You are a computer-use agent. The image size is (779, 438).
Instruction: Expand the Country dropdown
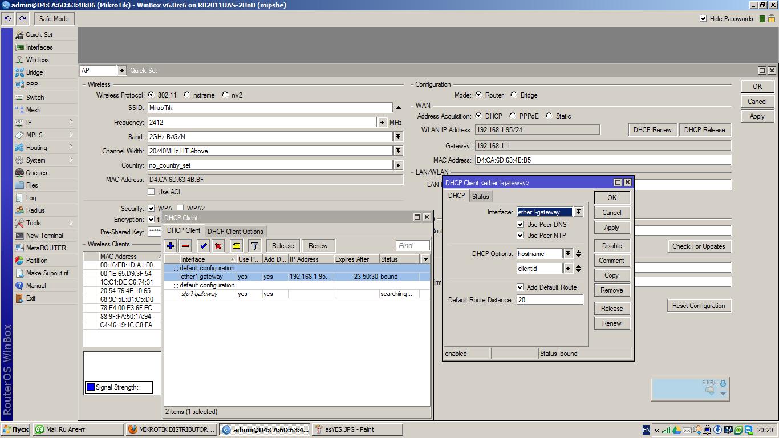coord(398,165)
